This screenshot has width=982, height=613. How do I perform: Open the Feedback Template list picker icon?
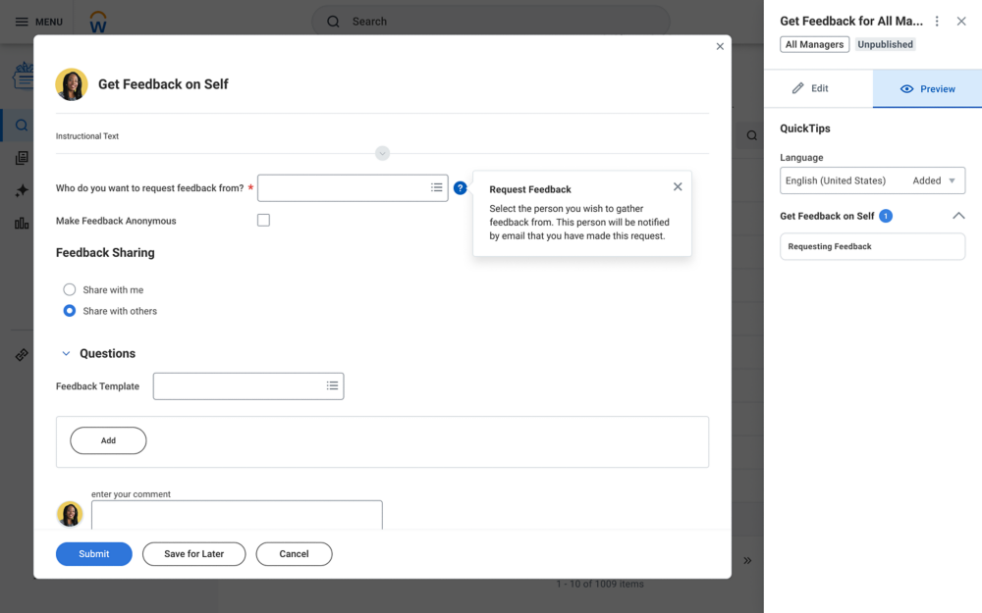[x=333, y=386]
